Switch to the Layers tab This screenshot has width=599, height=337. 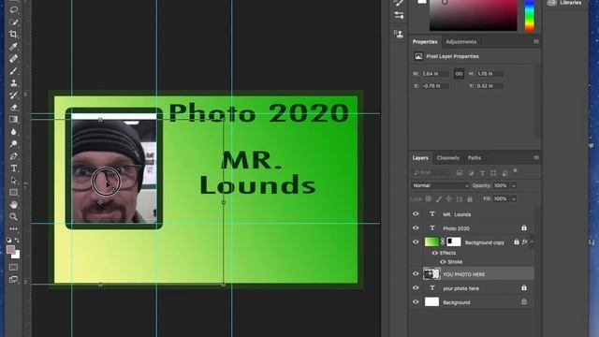(420, 158)
